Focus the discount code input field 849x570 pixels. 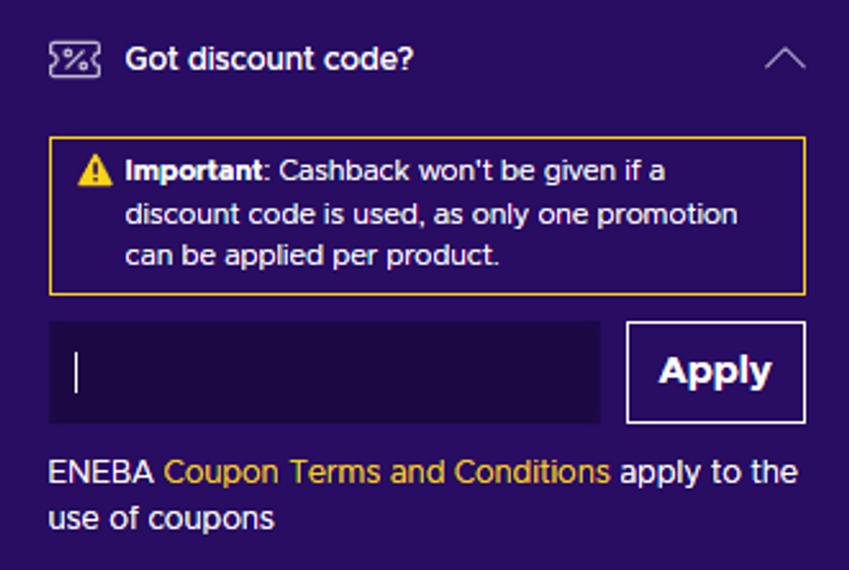[325, 372]
